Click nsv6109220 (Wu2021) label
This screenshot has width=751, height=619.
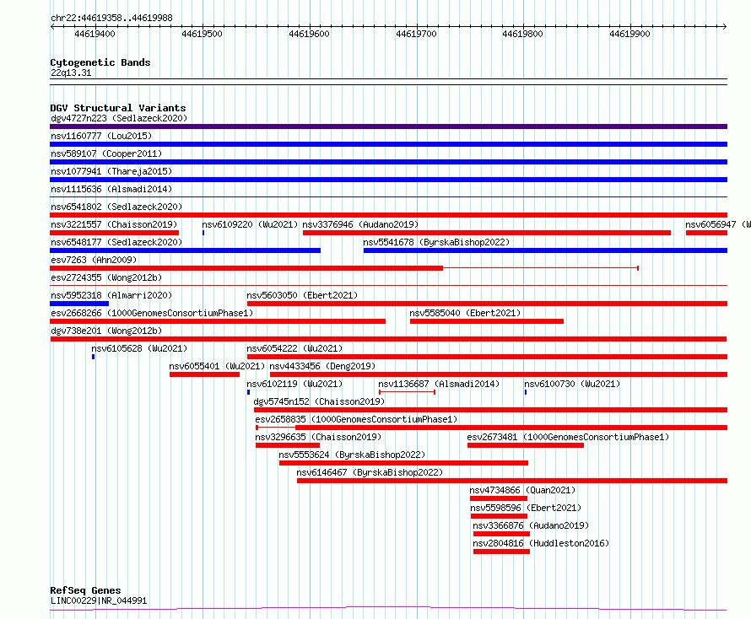tap(250, 224)
